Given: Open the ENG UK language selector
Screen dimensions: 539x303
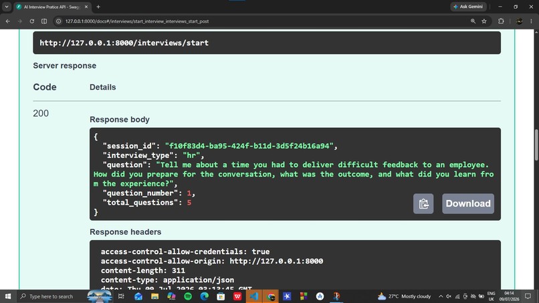Looking at the screenshot, I should click(492, 296).
